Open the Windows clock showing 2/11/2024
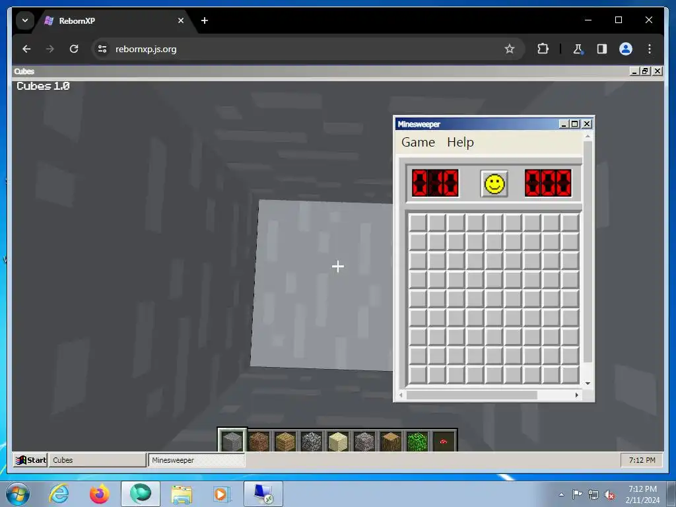This screenshot has height=507, width=676. [x=642, y=494]
